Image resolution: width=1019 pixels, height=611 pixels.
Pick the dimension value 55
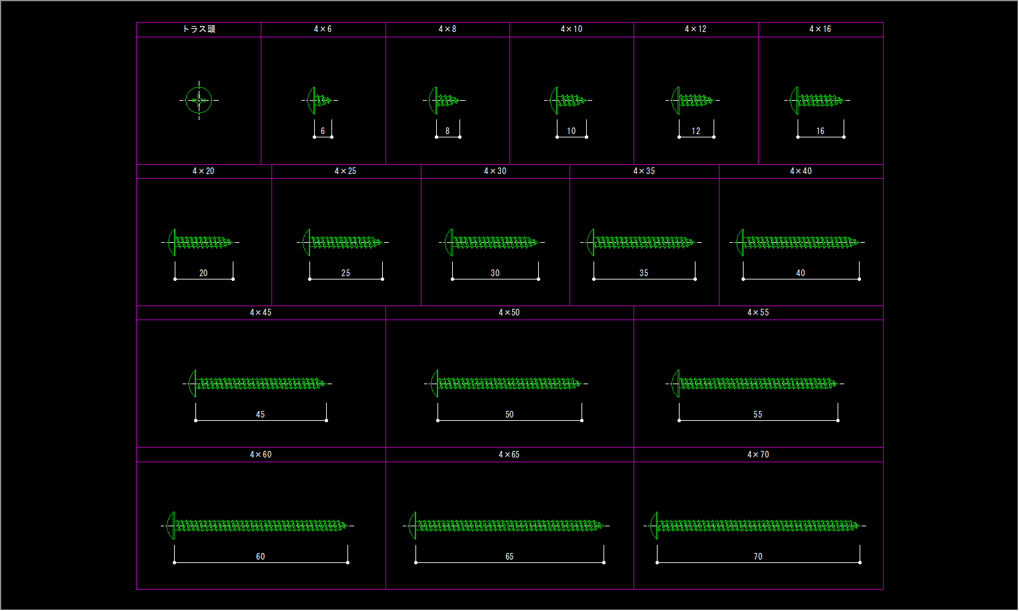pos(758,415)
